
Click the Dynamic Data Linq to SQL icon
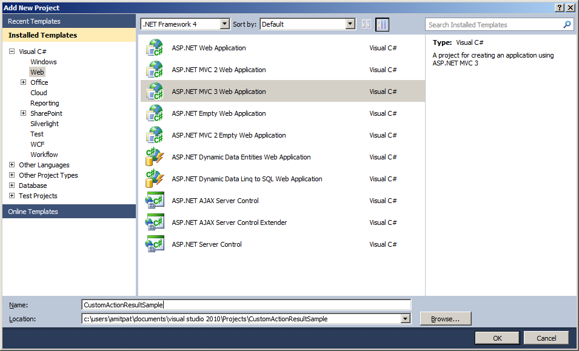coord(155,179)
